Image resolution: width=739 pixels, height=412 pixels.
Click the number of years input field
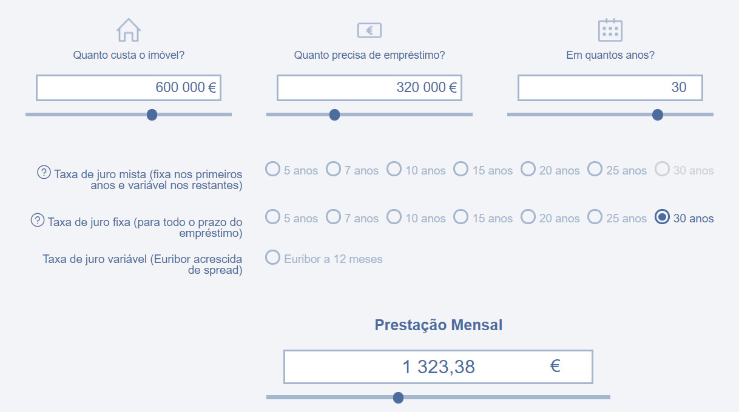[610, 88]
